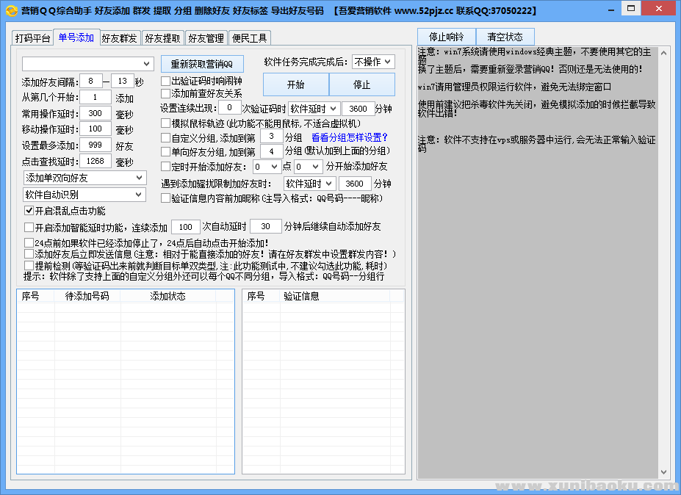Click the status log scrollbar down arrow
This screenshot has height=495, width=681.
pos(663,472)
